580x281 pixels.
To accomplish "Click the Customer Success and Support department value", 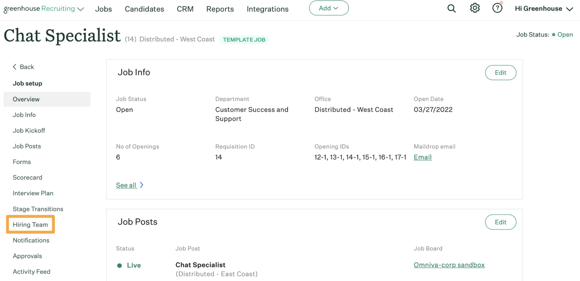I will tap(252, 114).
